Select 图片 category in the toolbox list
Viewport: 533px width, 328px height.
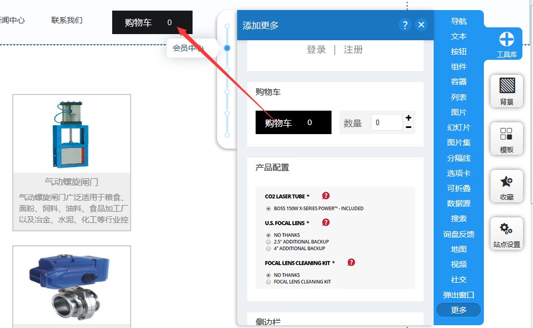tap(459, 112)
